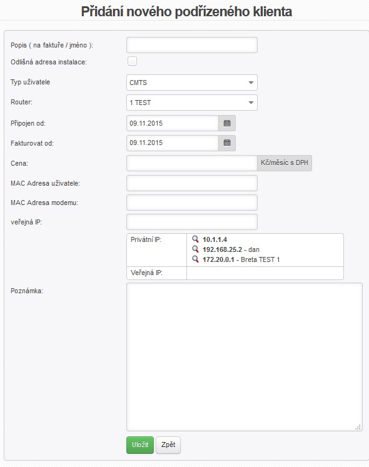369x467 pixels.
Task: Click inside the Poznámka text area
Action: (245, 357)
